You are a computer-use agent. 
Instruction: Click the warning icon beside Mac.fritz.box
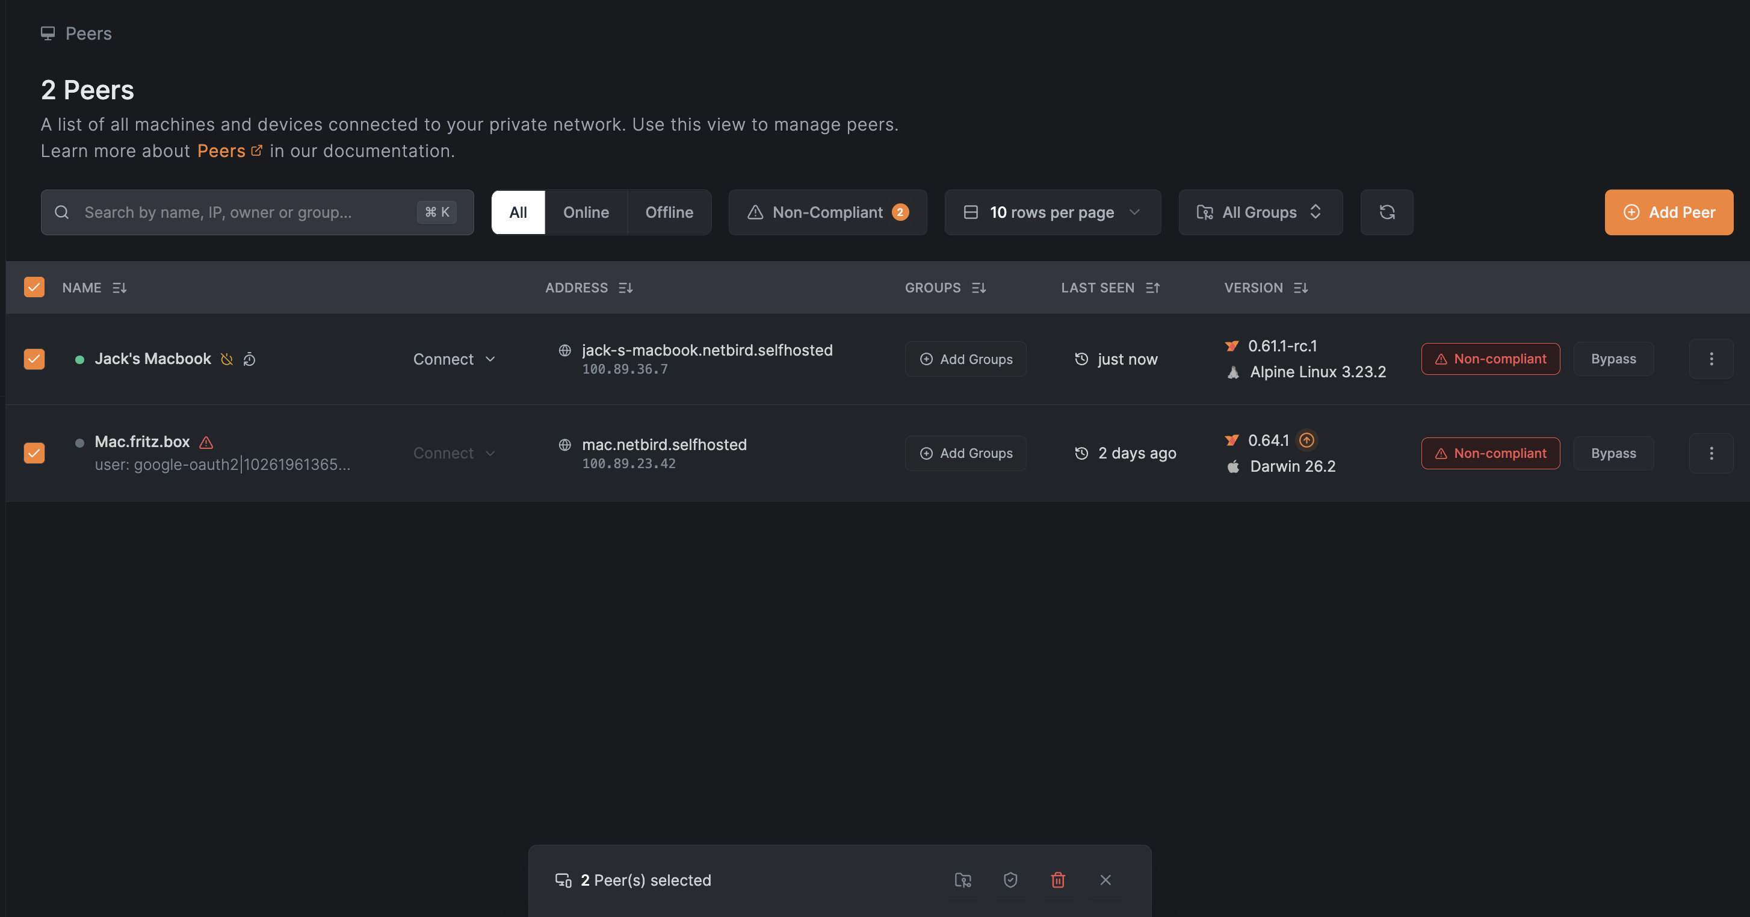coord(206,442)
